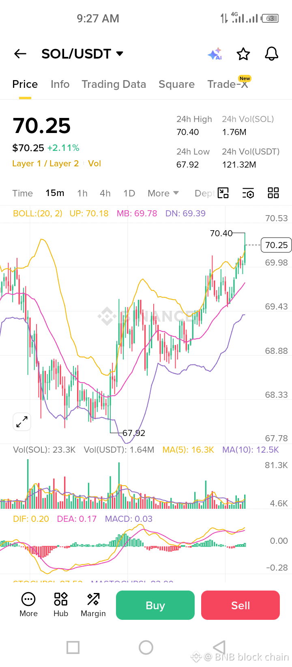Viewport: 292px width, 667px height.
Task: Expand the More intervals dropdown
Action: 163,193
